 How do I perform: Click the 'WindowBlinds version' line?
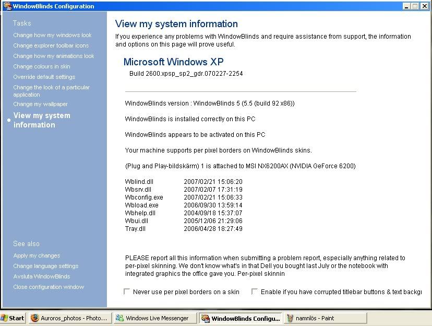click(210, 103)
